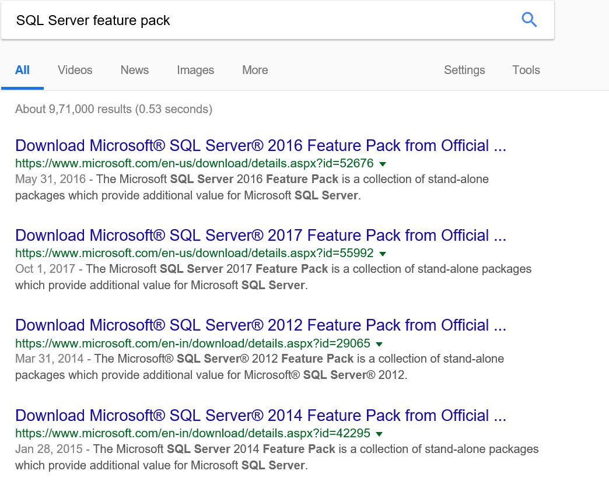Click the 'Jan 28, 2015' snippet date

[49, 449]
